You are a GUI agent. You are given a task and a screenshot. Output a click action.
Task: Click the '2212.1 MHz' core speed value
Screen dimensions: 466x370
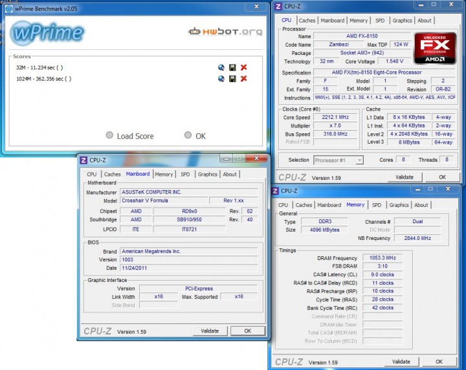(x=335, y=117)
